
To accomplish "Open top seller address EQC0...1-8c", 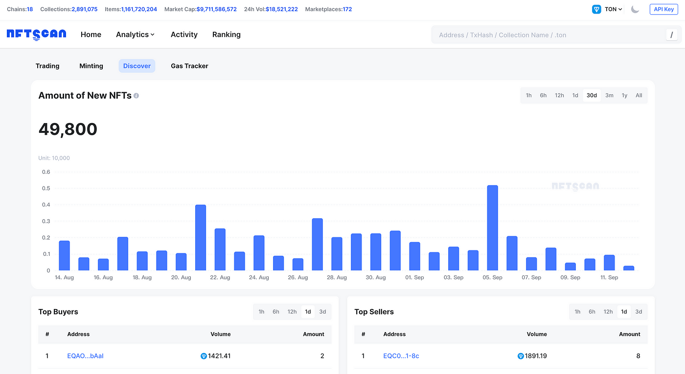I will 401,356.
